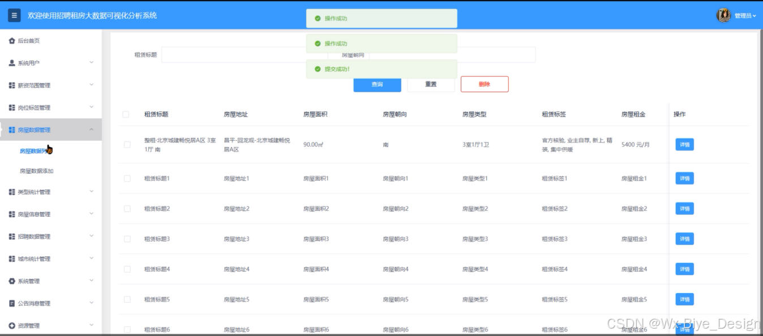Select 资源管理 menu label
Viewport: 763px width, 336px height.
[x=28, y=326]
